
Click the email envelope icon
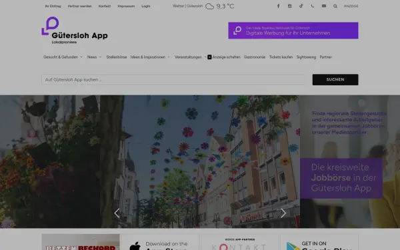coord(324,6)
